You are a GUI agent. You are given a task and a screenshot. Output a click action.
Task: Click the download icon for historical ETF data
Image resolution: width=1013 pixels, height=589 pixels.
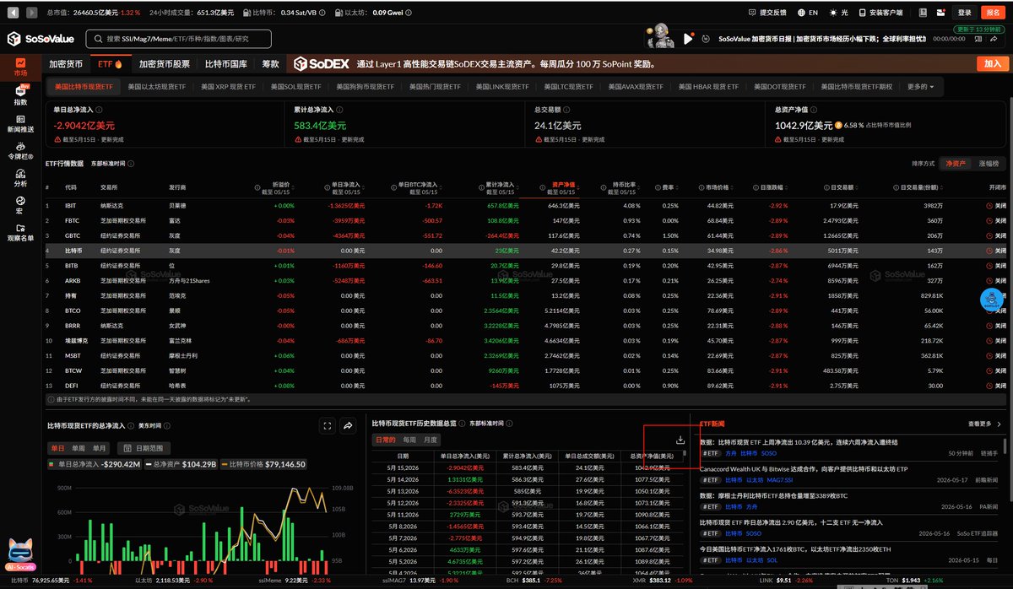[x=680, y=440]
